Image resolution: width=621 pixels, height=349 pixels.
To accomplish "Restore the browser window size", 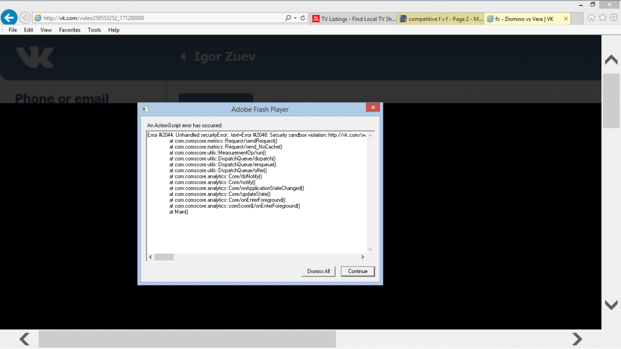I will tap(593, 4).
